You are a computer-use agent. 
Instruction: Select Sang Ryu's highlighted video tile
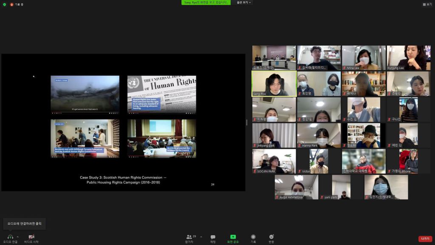274,83
